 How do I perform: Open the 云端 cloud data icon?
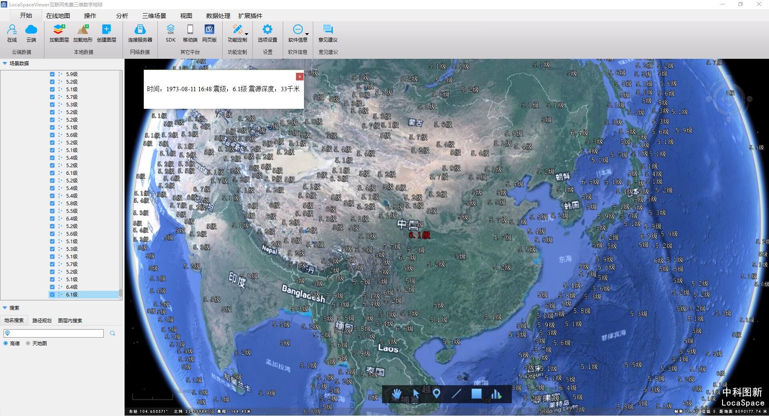pos(31,30)
